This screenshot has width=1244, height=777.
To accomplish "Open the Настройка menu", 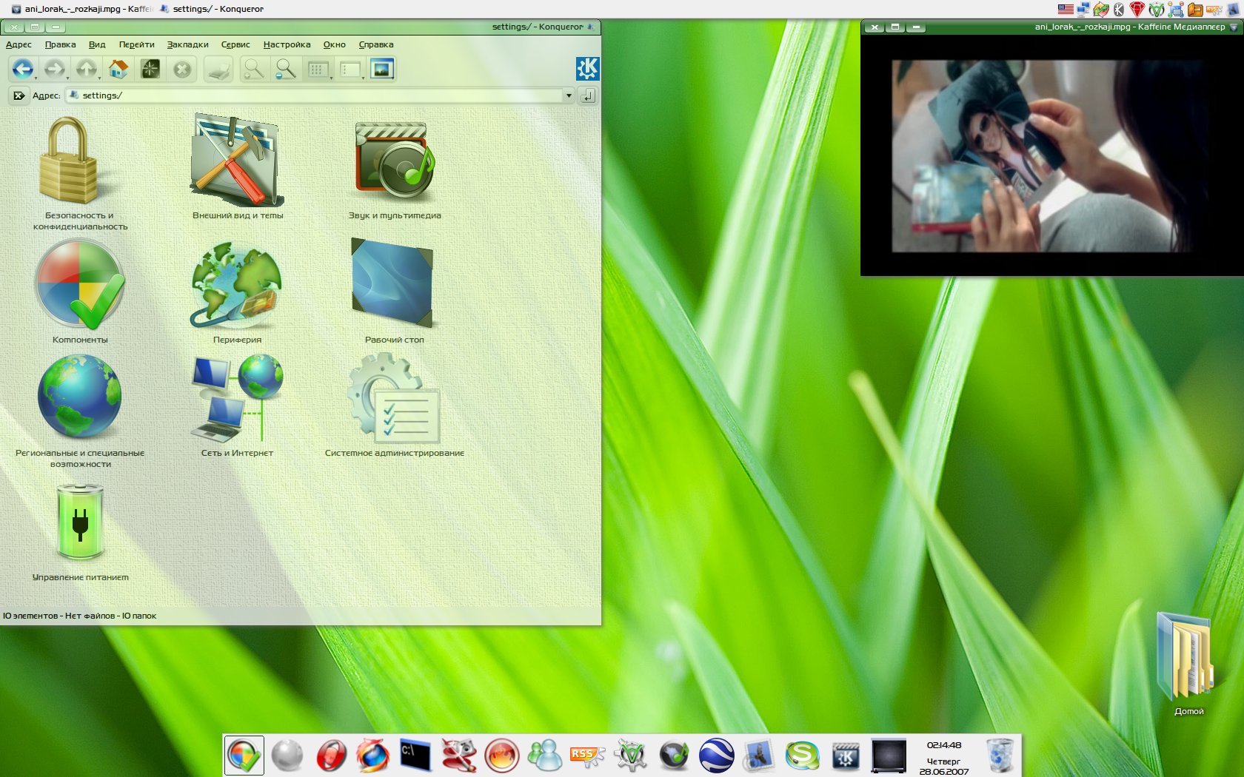I will [x=287, y=44].
